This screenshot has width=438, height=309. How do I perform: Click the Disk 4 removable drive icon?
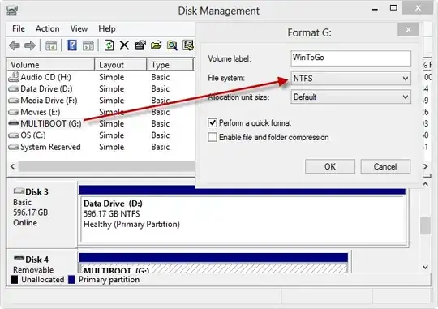coord(19,258)
